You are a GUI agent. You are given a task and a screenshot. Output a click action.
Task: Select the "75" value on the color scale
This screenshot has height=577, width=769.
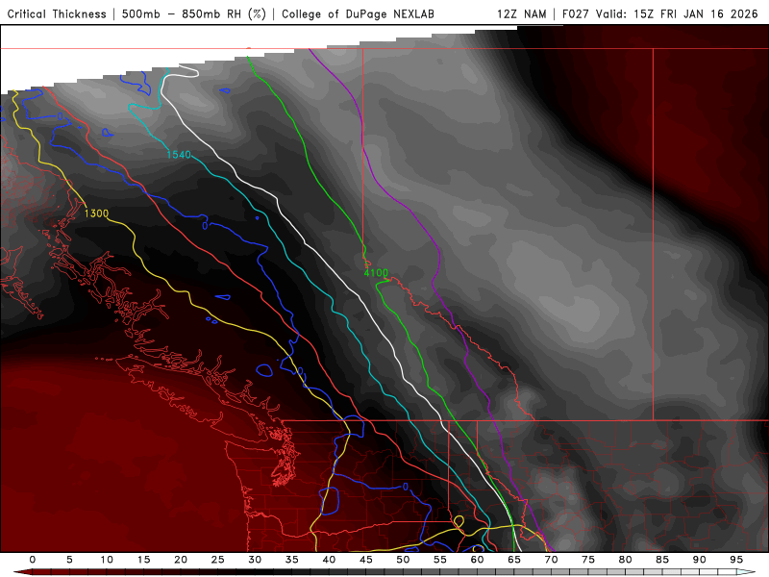click(x=588, y=560)
